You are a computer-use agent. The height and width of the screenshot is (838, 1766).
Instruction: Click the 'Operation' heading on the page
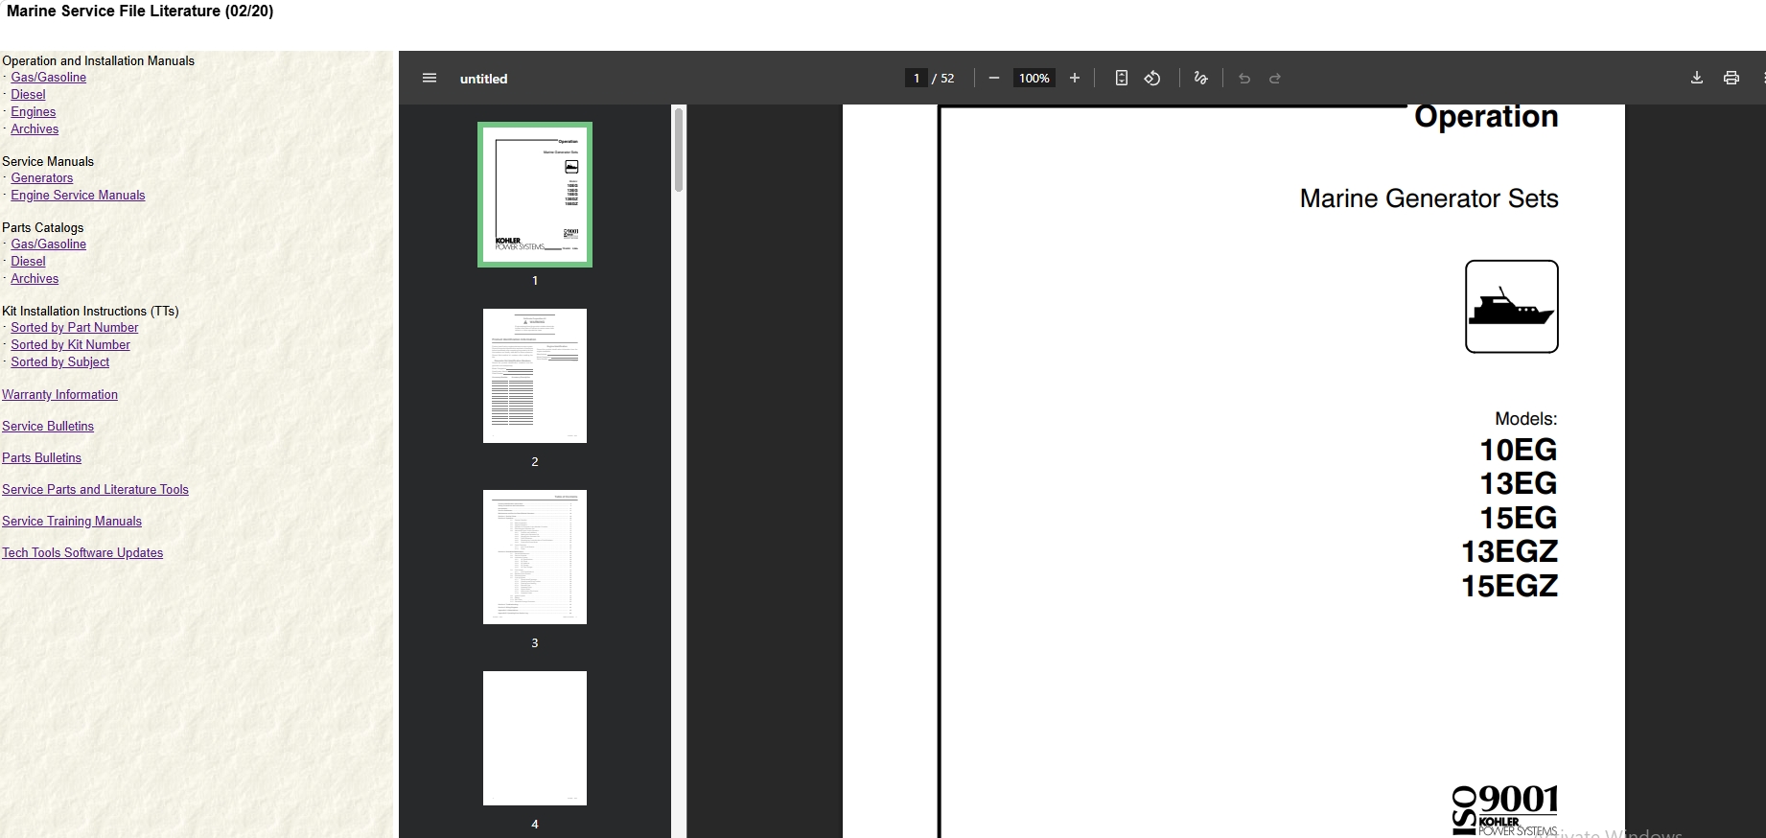(x=1487, y=116)
